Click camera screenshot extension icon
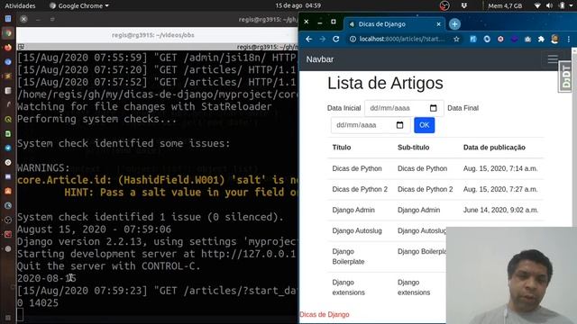This screenshot has height=324, width=577. (x=527, y=39)
